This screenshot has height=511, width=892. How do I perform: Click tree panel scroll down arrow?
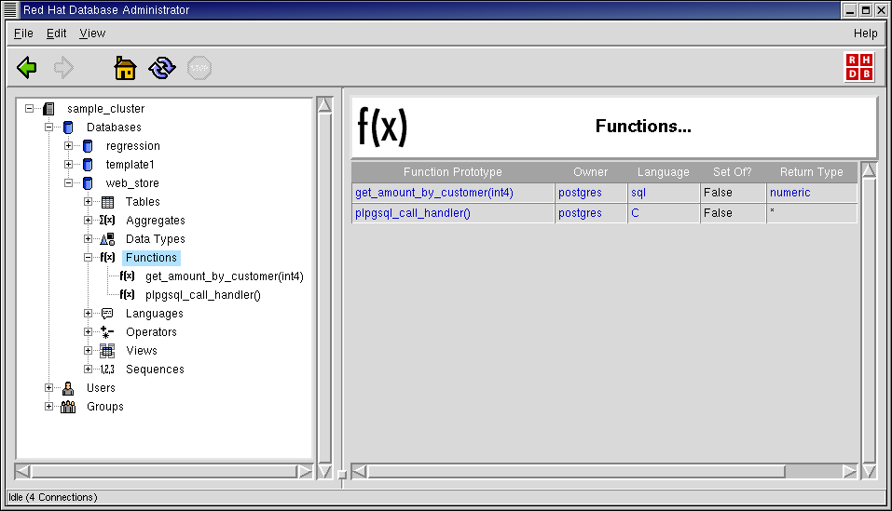[324, 471]
